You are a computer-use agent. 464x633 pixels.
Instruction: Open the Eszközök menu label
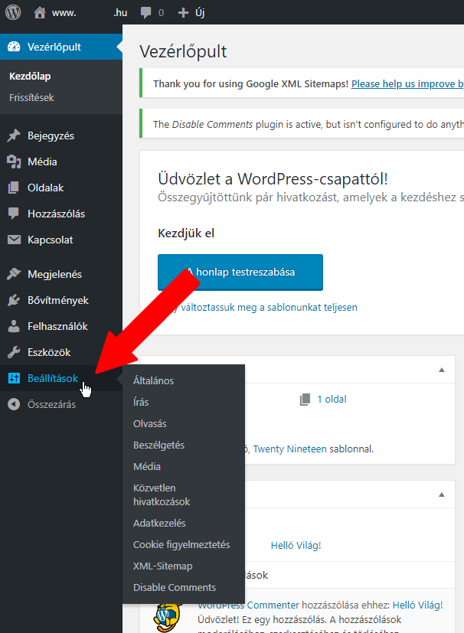point(49,352)
